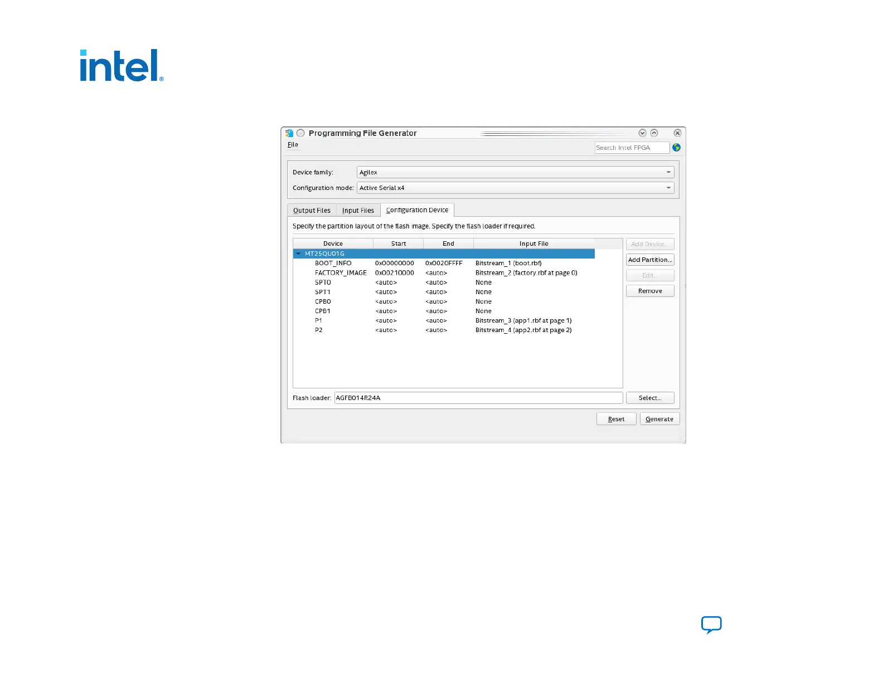Open the Configuration mode dropdown
This screenshot has width=883, height=682.
(515, 188)
